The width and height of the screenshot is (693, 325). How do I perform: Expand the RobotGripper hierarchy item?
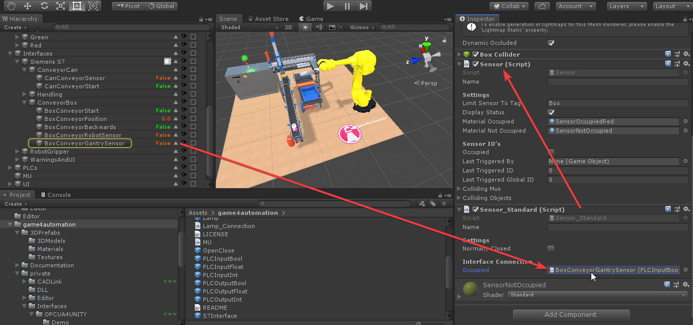(x=18, y=152)
